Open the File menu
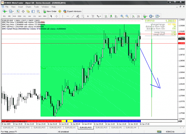This screenshot has height=134, width=186. click(7, 7)
